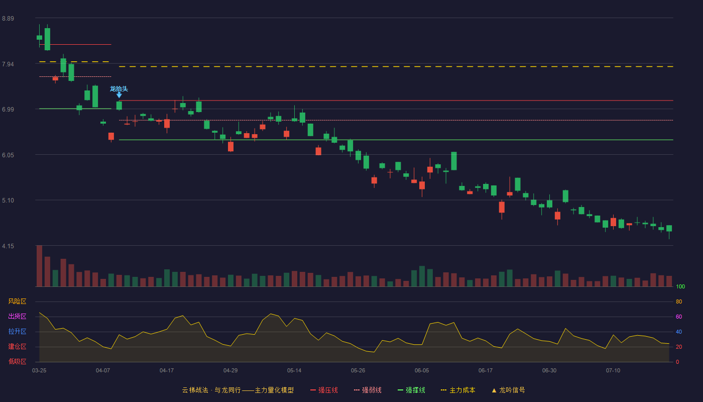Click the 06-05 date label

422,370
